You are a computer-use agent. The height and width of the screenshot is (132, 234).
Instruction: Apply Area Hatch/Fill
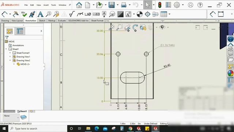[120, 14]
